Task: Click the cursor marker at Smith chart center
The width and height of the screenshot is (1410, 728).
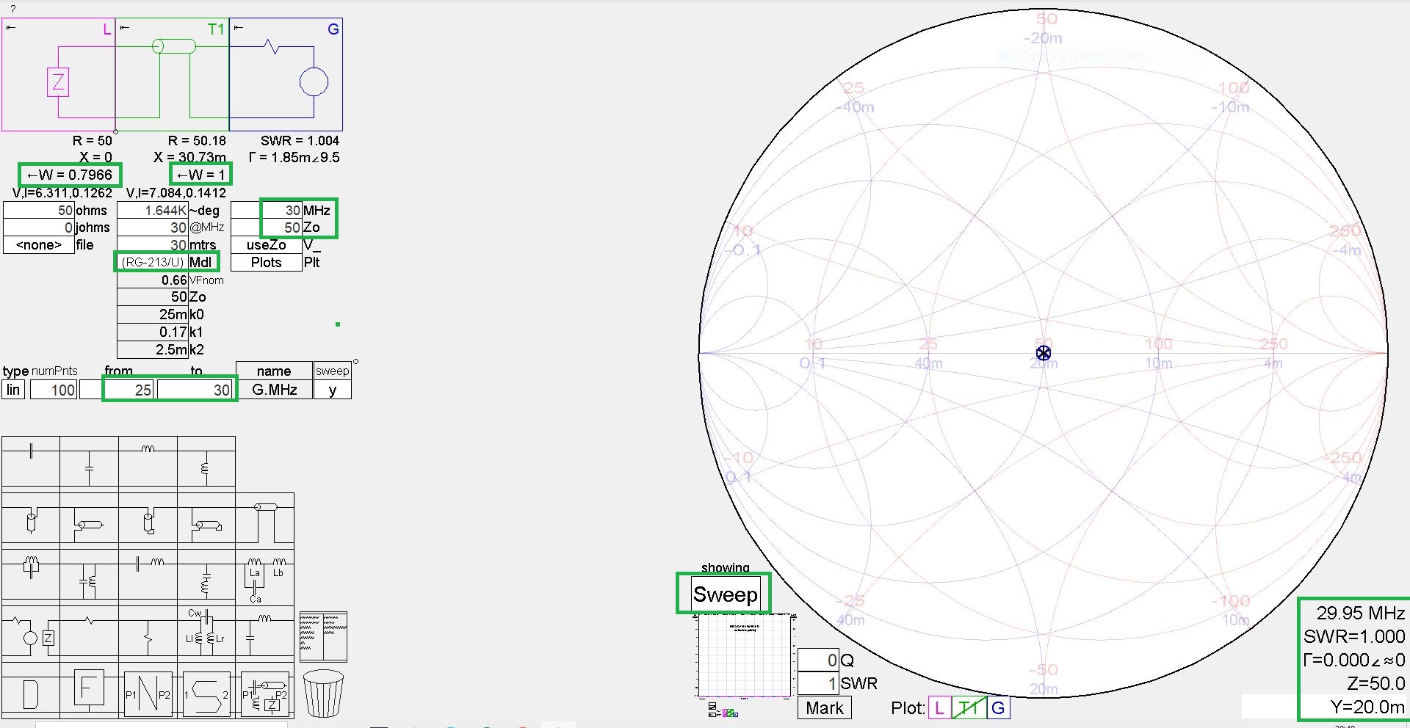Action: pos(1044,354)
